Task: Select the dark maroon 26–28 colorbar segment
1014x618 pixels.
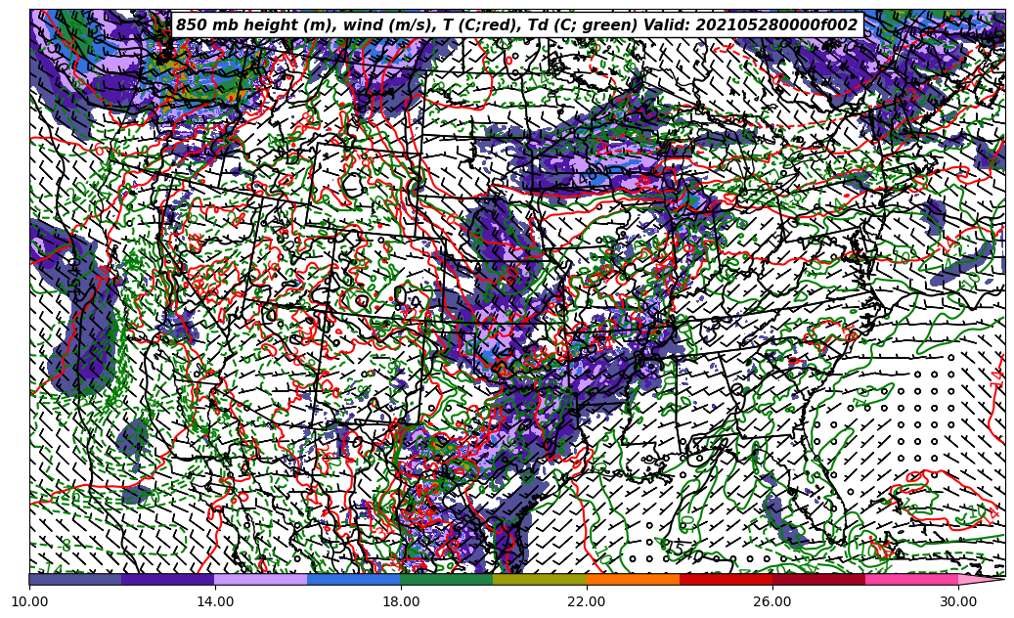Action: (x=818, y=579)
